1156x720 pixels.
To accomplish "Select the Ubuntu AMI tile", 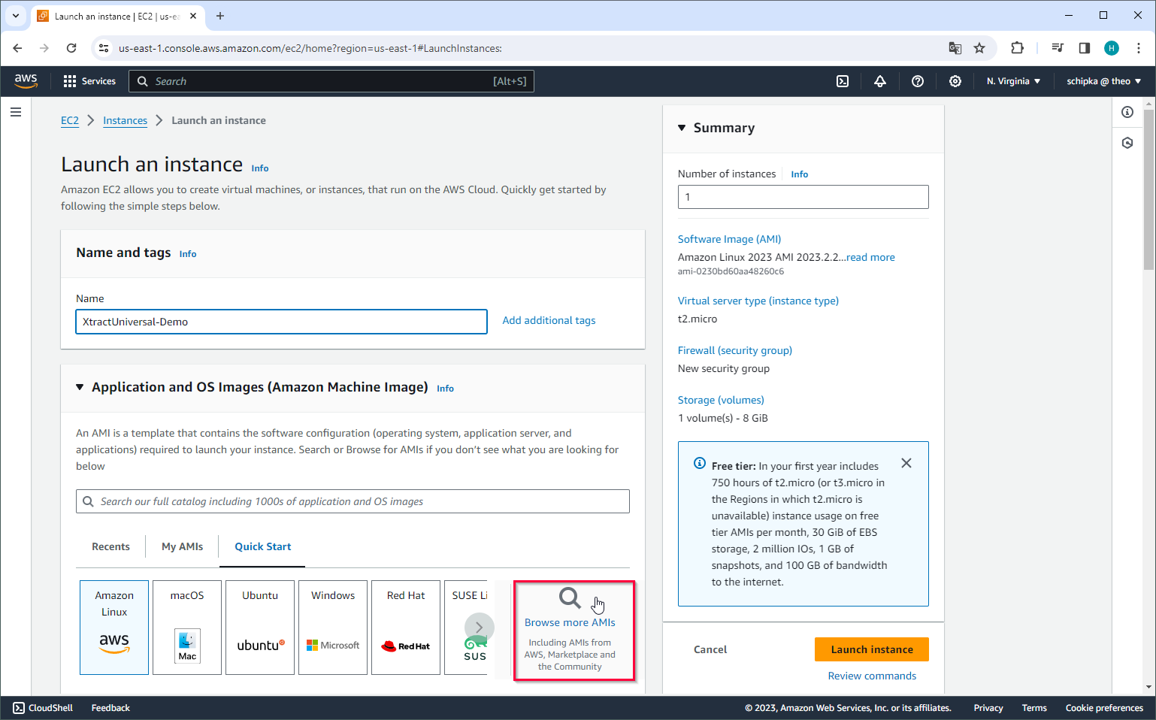I will pyautogui.click(x=260, y=628).
